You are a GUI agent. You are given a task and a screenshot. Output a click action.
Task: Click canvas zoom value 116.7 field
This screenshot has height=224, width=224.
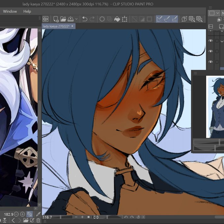[47, 217]
